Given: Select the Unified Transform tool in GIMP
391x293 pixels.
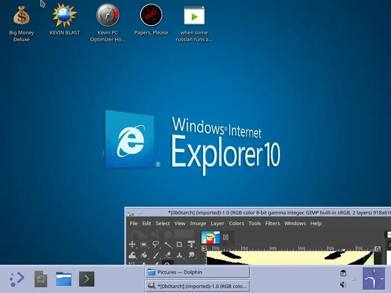Looking at the screenshot, I should tap(191, 244).
